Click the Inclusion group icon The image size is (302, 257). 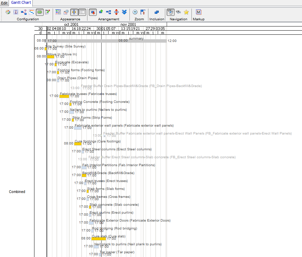click(157, 12)
